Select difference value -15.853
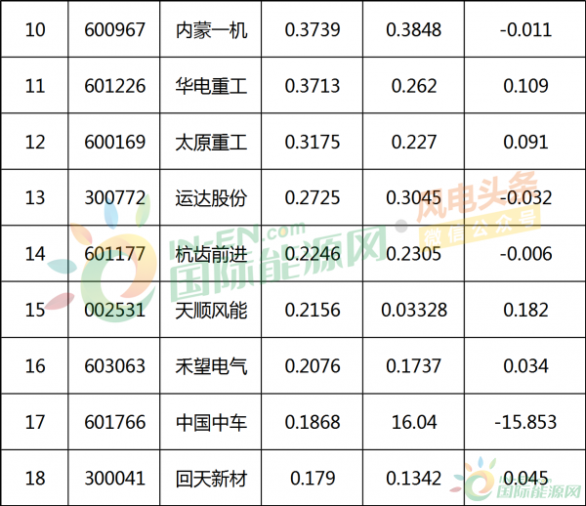Image resolution: width=586 pixels, height=506 pixels. pos(525,422)
